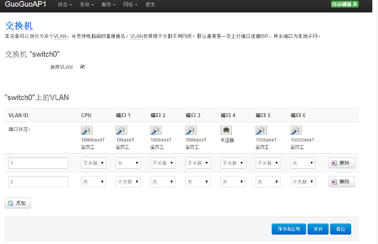Click the 复位 reset button
This screenshot has height=244, width=378.
pos(341,229)
